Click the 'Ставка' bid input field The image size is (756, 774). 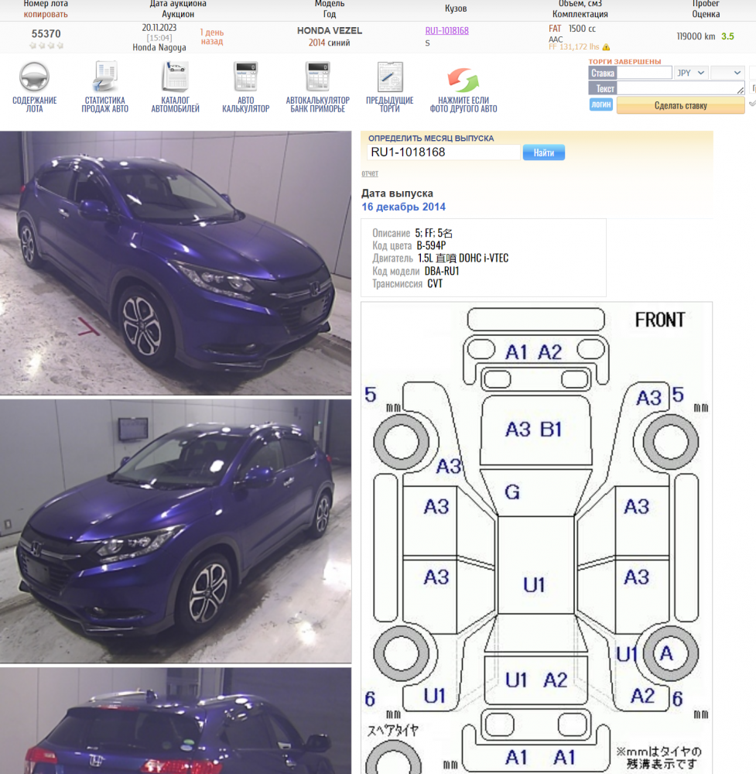coord(645,73)
